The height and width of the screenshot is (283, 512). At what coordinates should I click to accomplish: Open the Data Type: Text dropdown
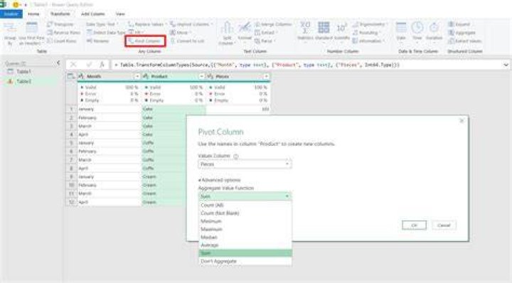point(102,24)
